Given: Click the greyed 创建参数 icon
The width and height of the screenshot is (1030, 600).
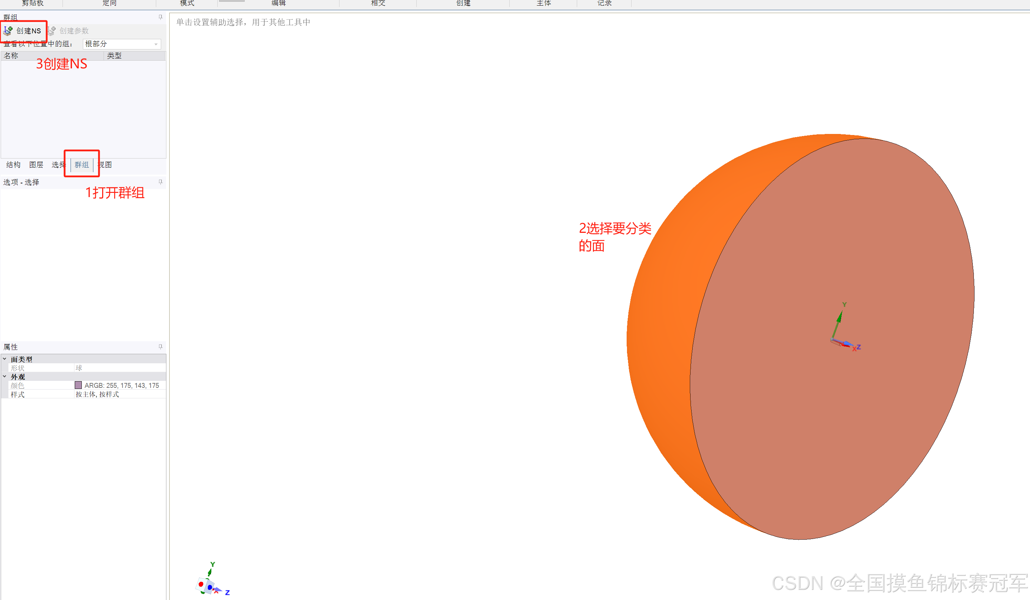Looking at the screenshot, I should pyautogui.click(x=52, y=31).
